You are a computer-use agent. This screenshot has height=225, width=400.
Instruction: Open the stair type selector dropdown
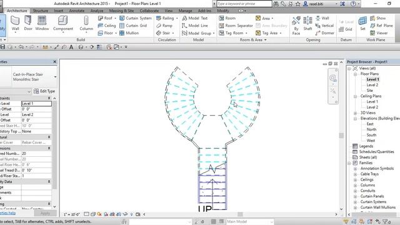click(55, 77)
